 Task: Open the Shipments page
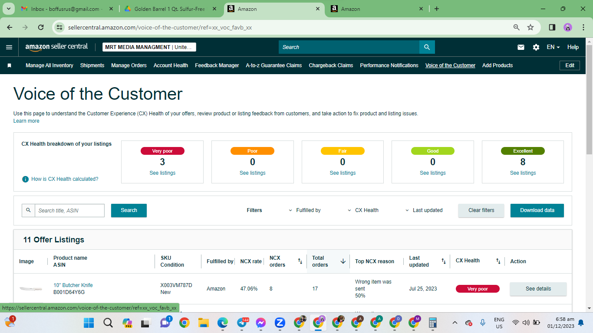[92, 65]
